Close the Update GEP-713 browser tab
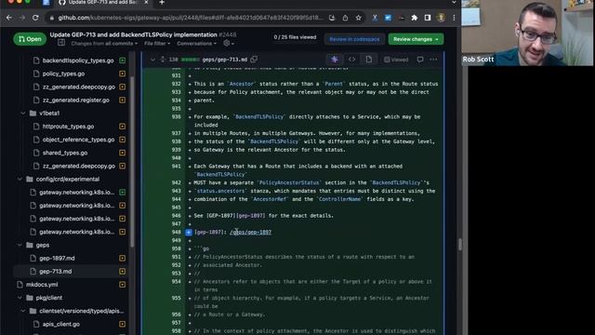The height and width of the screenshot is (335, 595). 146,2
